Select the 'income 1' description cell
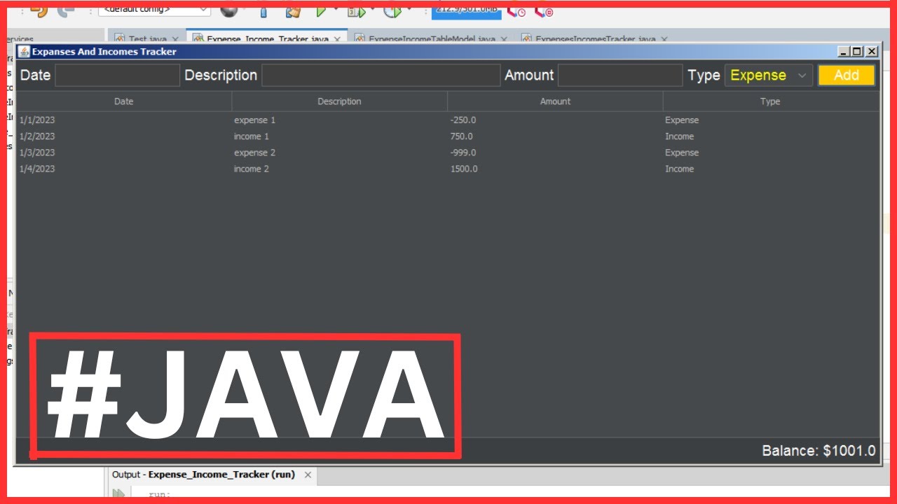This screenshot has width=897, height=504. point(339,136)
